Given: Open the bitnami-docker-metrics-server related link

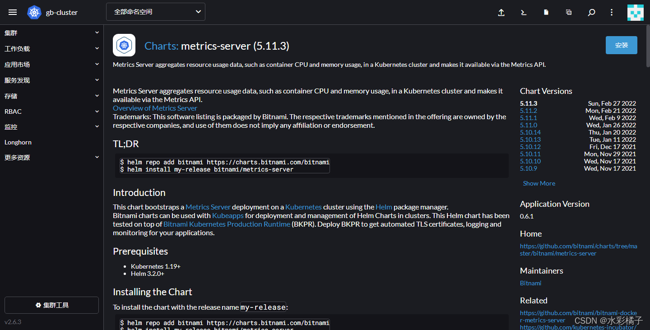Looking at the screenshot, I should [x=579, y=316].
